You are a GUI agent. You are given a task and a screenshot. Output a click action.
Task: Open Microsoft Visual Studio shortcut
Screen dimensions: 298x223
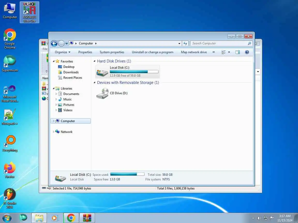coord(10,93)
